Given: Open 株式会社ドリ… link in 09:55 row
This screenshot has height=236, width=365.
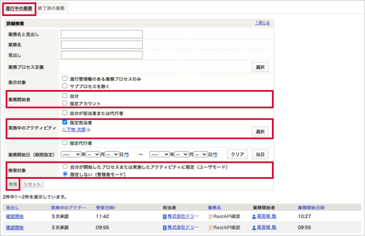Looking at the screenshot, I should [183, 228].
